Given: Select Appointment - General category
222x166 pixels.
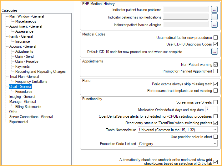Looking at the screenshot, I should (x=26, y=26).
